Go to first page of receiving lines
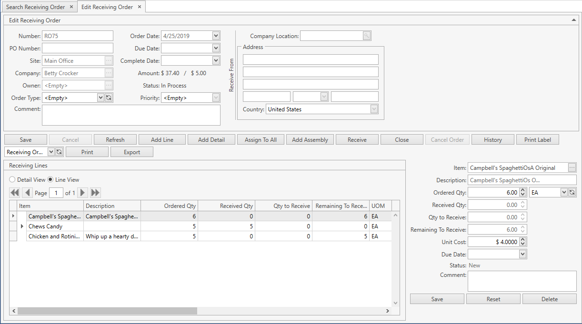This screenshot has height=324, width=582. click(14, 193)
